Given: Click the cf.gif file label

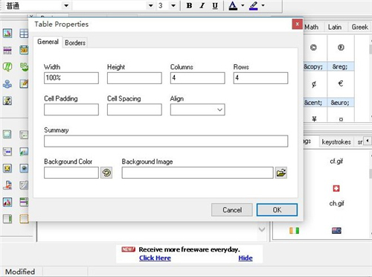Looking at the screenshot, I should [336, 161].
